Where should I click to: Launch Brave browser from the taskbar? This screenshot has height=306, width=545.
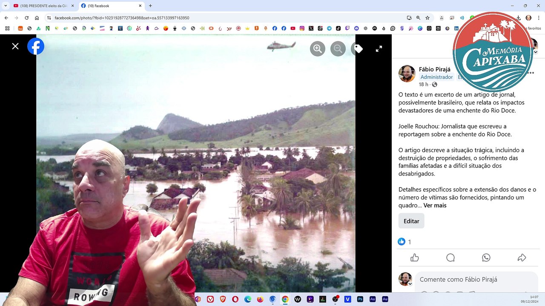pyautogui.click(x=223, y=299)
